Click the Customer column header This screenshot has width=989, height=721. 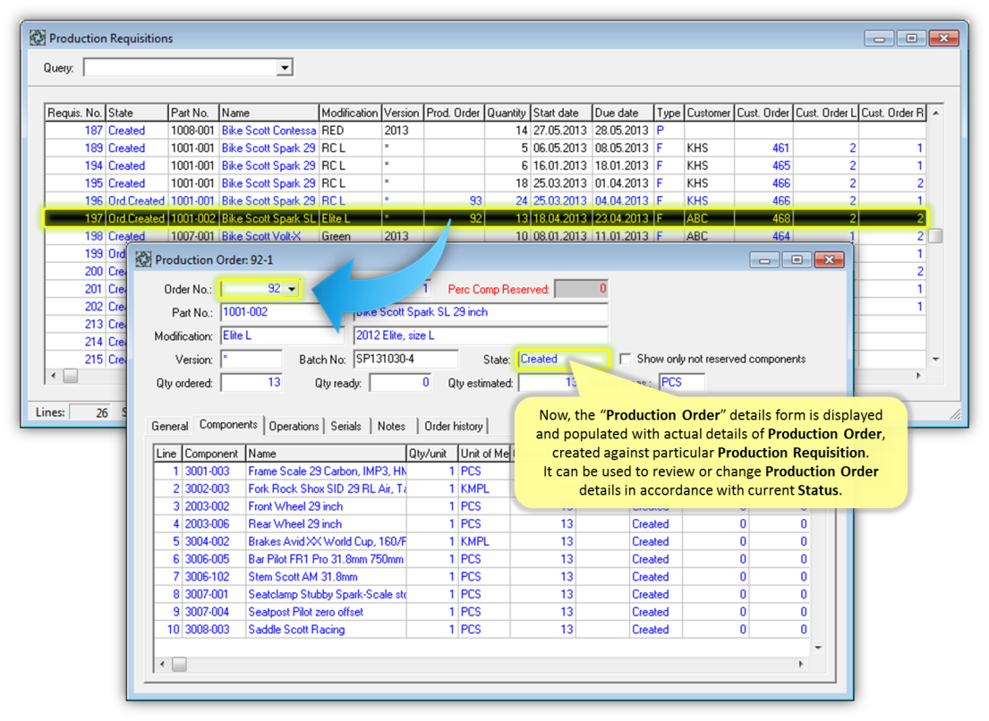(708, 113)
